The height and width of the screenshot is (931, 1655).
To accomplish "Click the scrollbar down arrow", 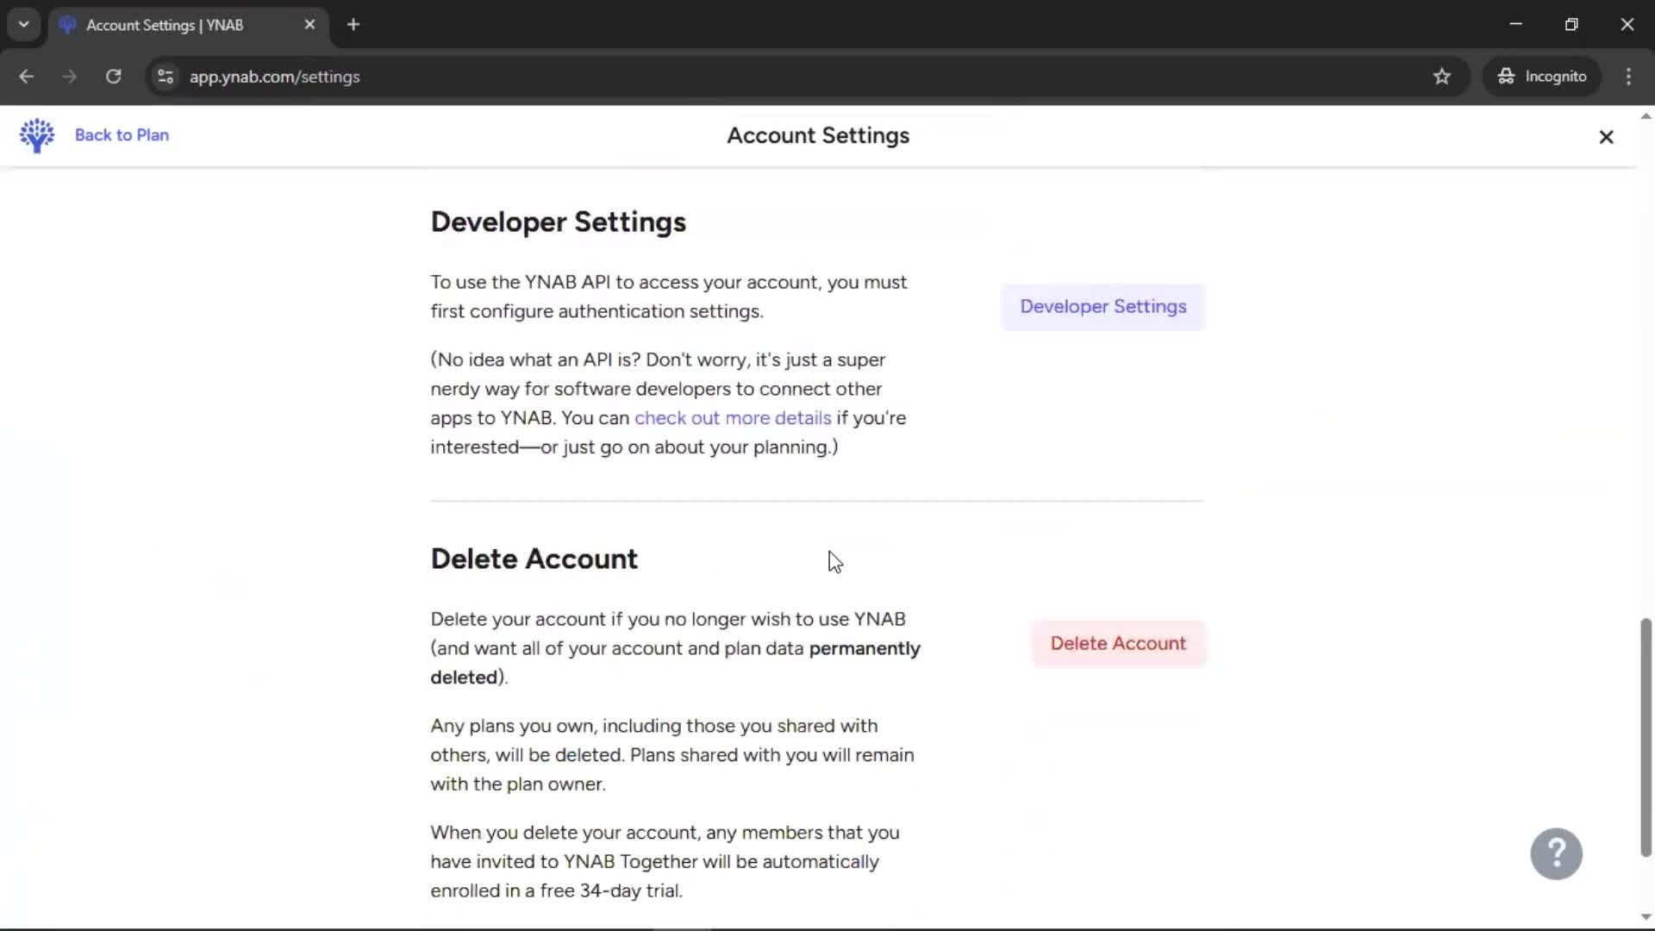I will coord(1646,917).
